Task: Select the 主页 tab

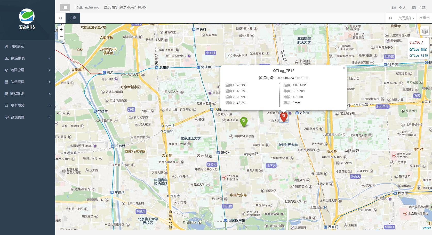Action: [73, 18]
